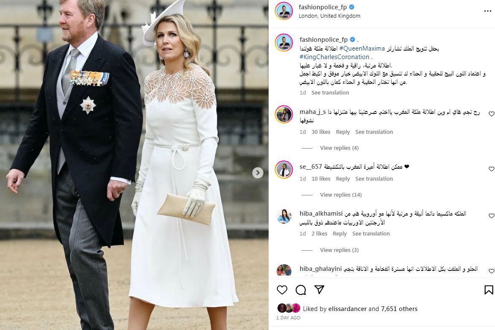Like hiba_alkhamisi comment heart icon
This screenshot has width=495, height=330.
pyautogui.click(x=492, y=216)
